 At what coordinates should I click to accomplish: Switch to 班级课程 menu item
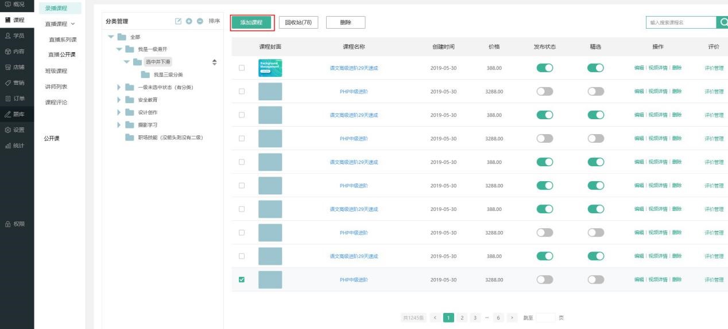click(x=56, y=71)
